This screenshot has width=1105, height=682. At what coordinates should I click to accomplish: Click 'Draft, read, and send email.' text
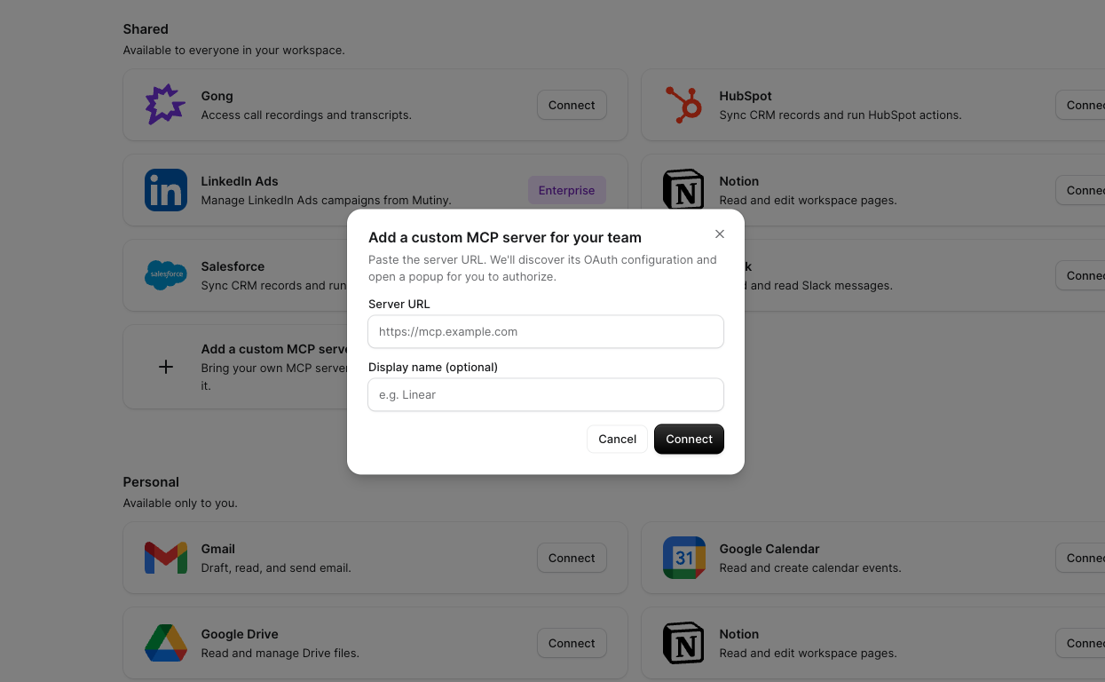point(276,568)
